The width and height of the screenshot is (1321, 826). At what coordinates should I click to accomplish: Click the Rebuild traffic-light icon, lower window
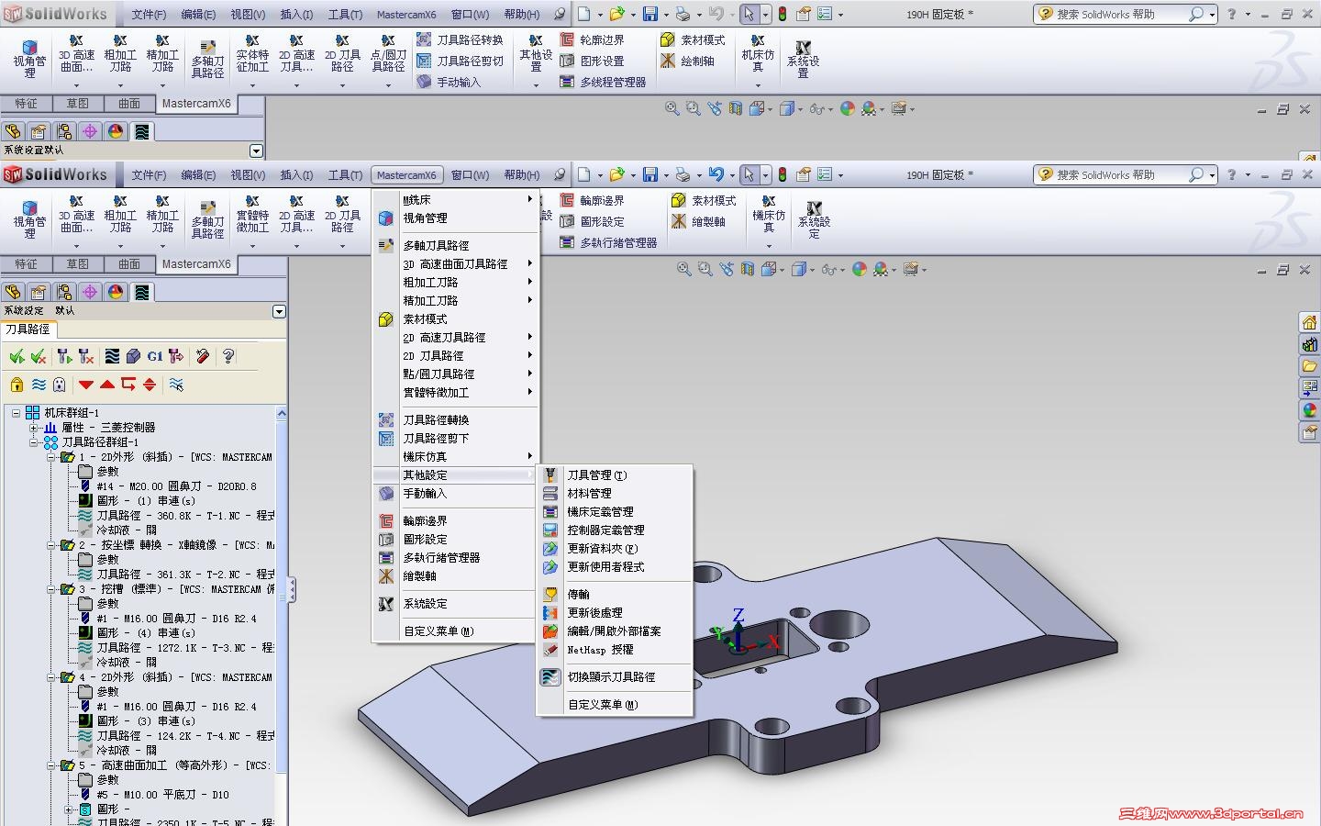(x=783, y=174)
